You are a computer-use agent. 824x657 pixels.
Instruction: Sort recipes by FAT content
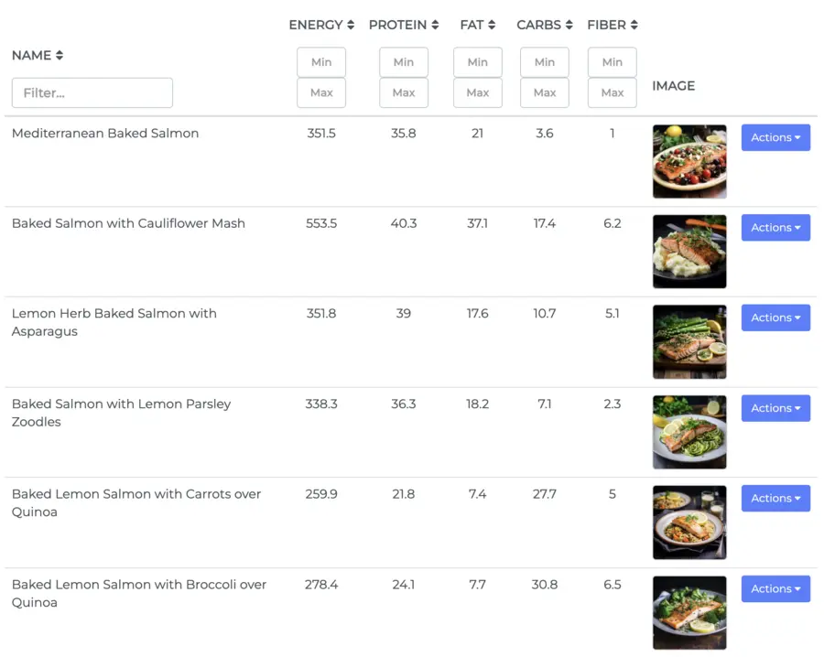[477, 25]
